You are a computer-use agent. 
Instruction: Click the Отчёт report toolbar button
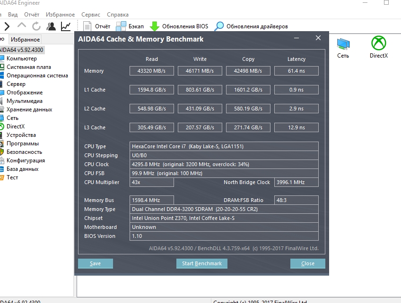click(97, 26)
